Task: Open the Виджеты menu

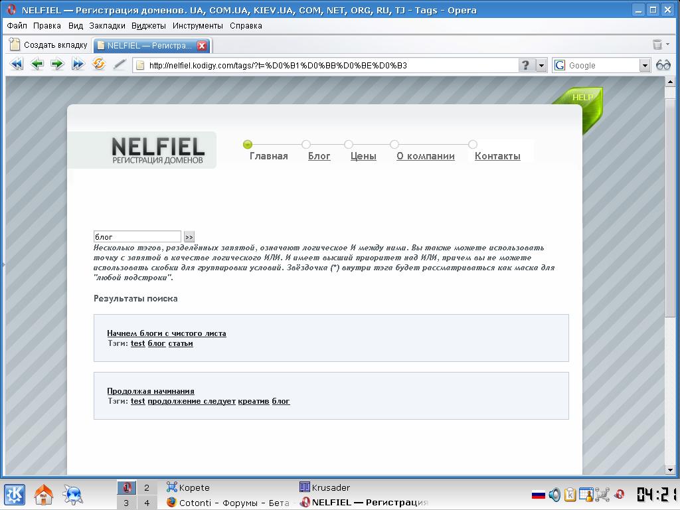Action: point(149,26)
